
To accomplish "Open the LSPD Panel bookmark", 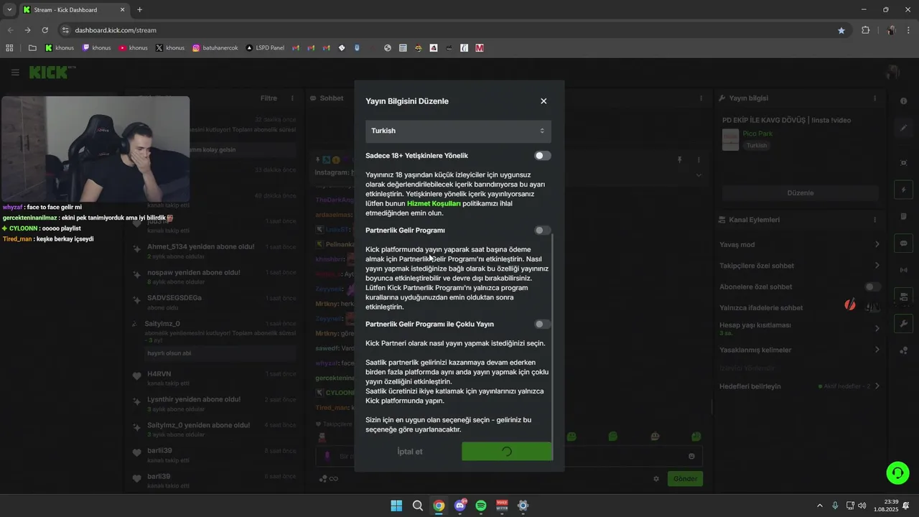I will [265, 48].
